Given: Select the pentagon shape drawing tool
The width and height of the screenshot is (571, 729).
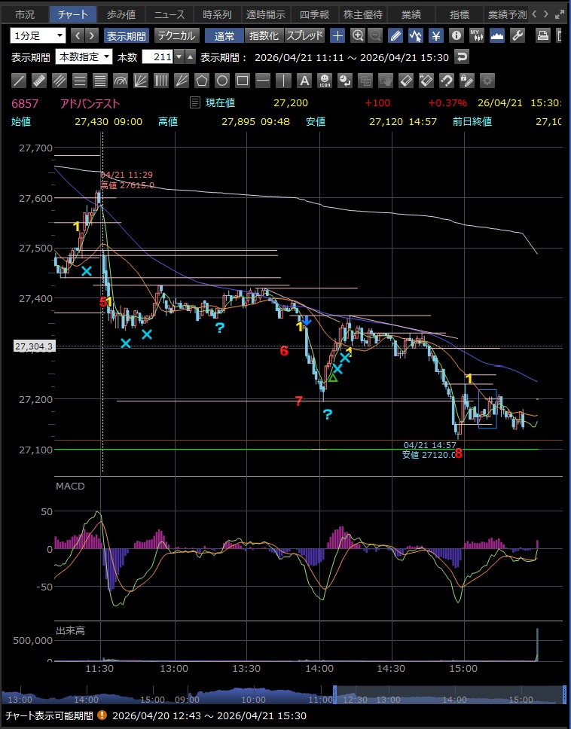Looking at the screenshot, I should [x=202, y=81].
